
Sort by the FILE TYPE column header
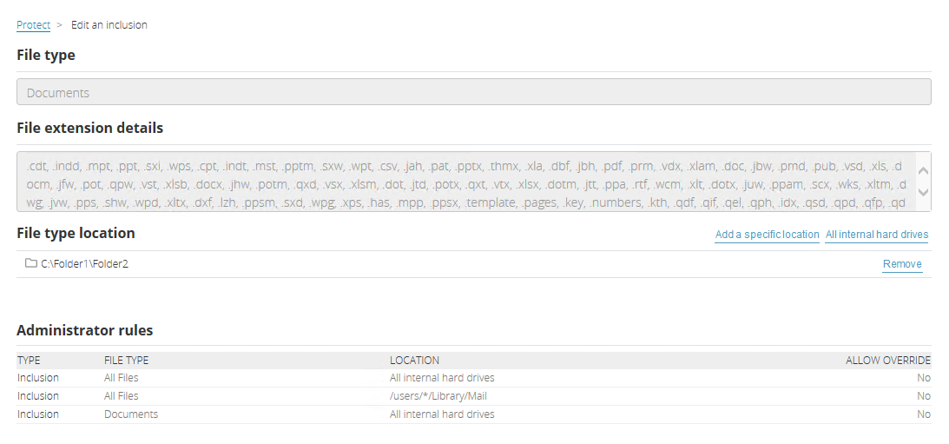(x=126, y=361)
